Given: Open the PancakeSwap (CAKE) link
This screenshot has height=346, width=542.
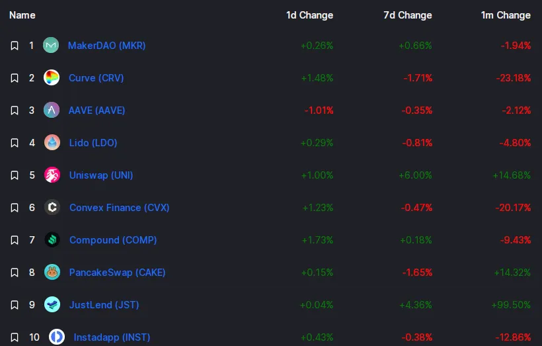Looking at the screenshot, I should [x=117, y=273].
